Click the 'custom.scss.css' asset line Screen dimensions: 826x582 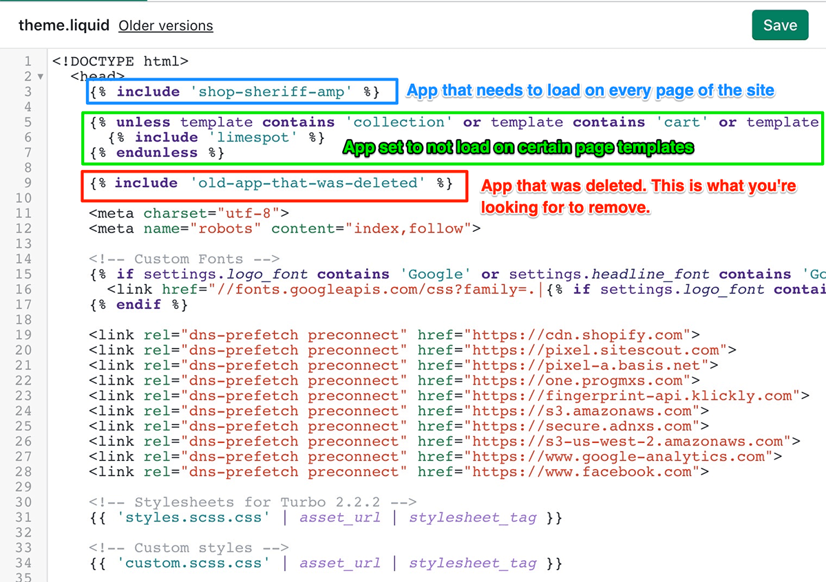point(326,563)
